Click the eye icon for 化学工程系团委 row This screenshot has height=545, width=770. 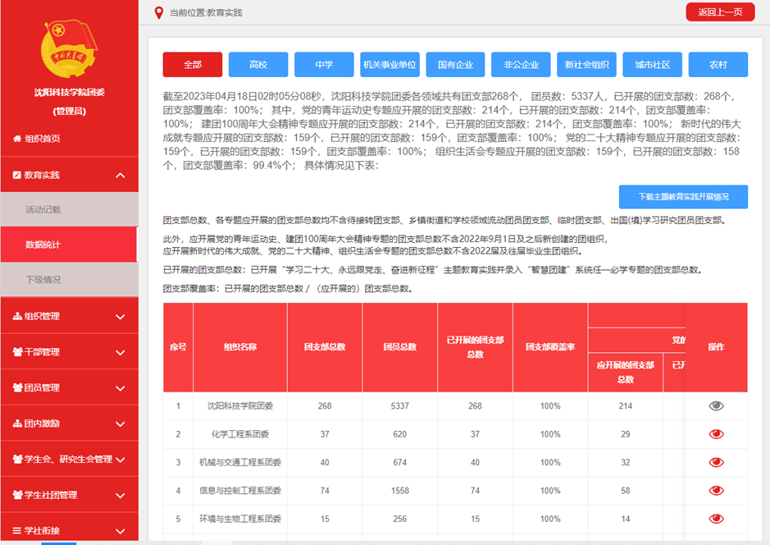tap(716, 434)
